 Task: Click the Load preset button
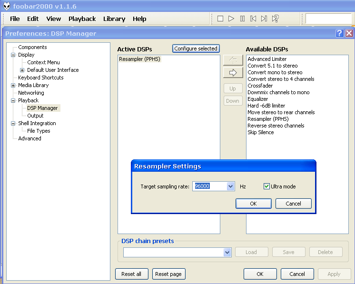tap(252, 252)
